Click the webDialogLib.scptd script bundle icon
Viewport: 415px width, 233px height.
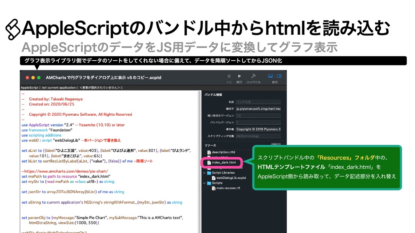pyautogui.click(x=214, y=178)
